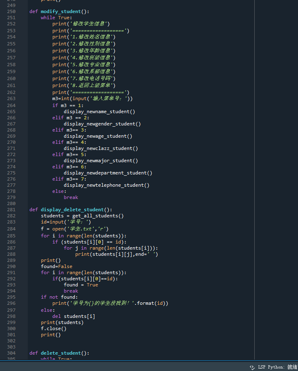
Task: Click 'found=False' on line 290
Action: coord(56,266)
